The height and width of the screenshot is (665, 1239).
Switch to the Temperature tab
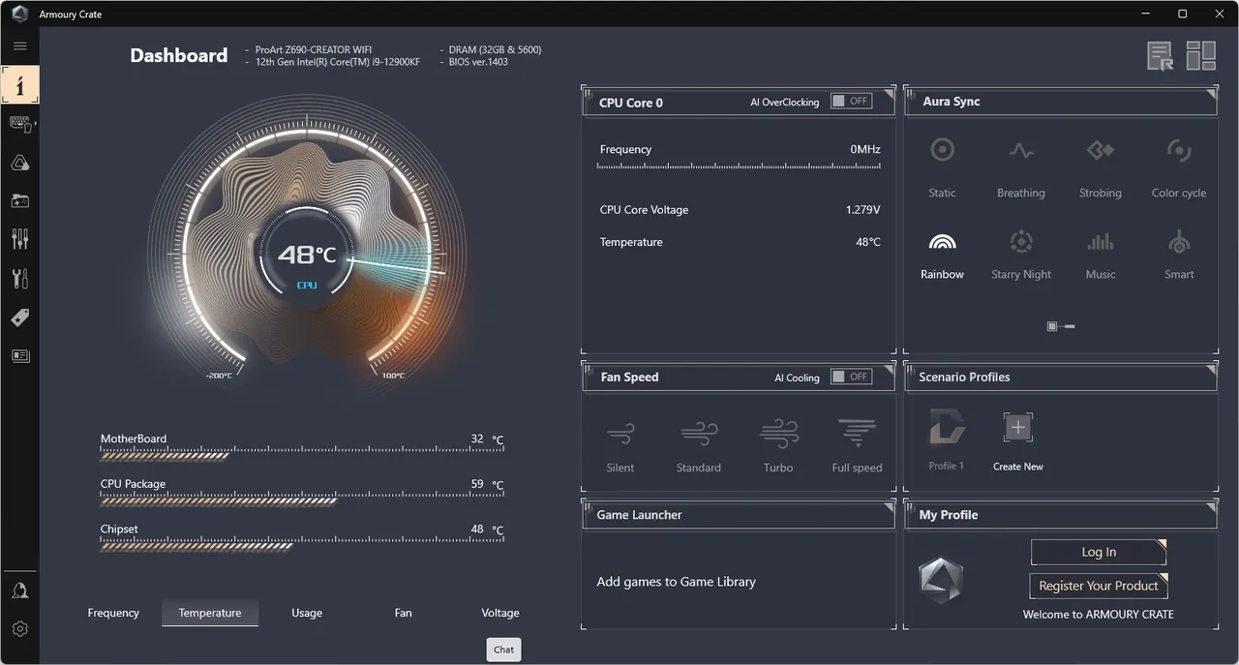pyautogui.click(x=210, y=613)
